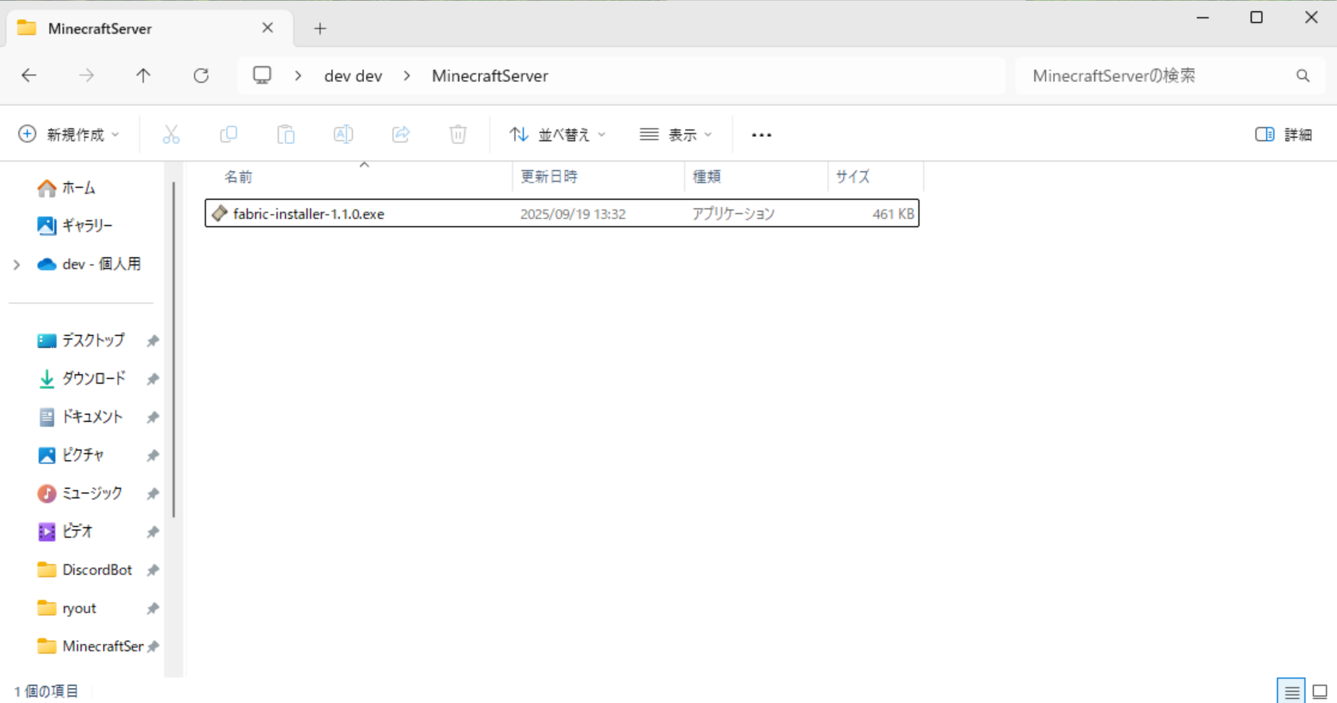Open the 並べ替え sort dropdown

click(x=558, y=135)
